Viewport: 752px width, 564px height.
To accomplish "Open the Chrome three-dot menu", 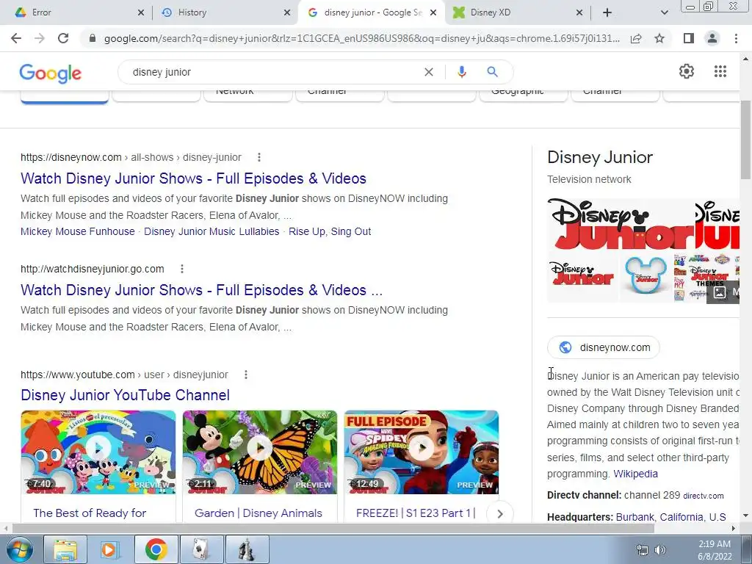I will [x=736, y=38].
